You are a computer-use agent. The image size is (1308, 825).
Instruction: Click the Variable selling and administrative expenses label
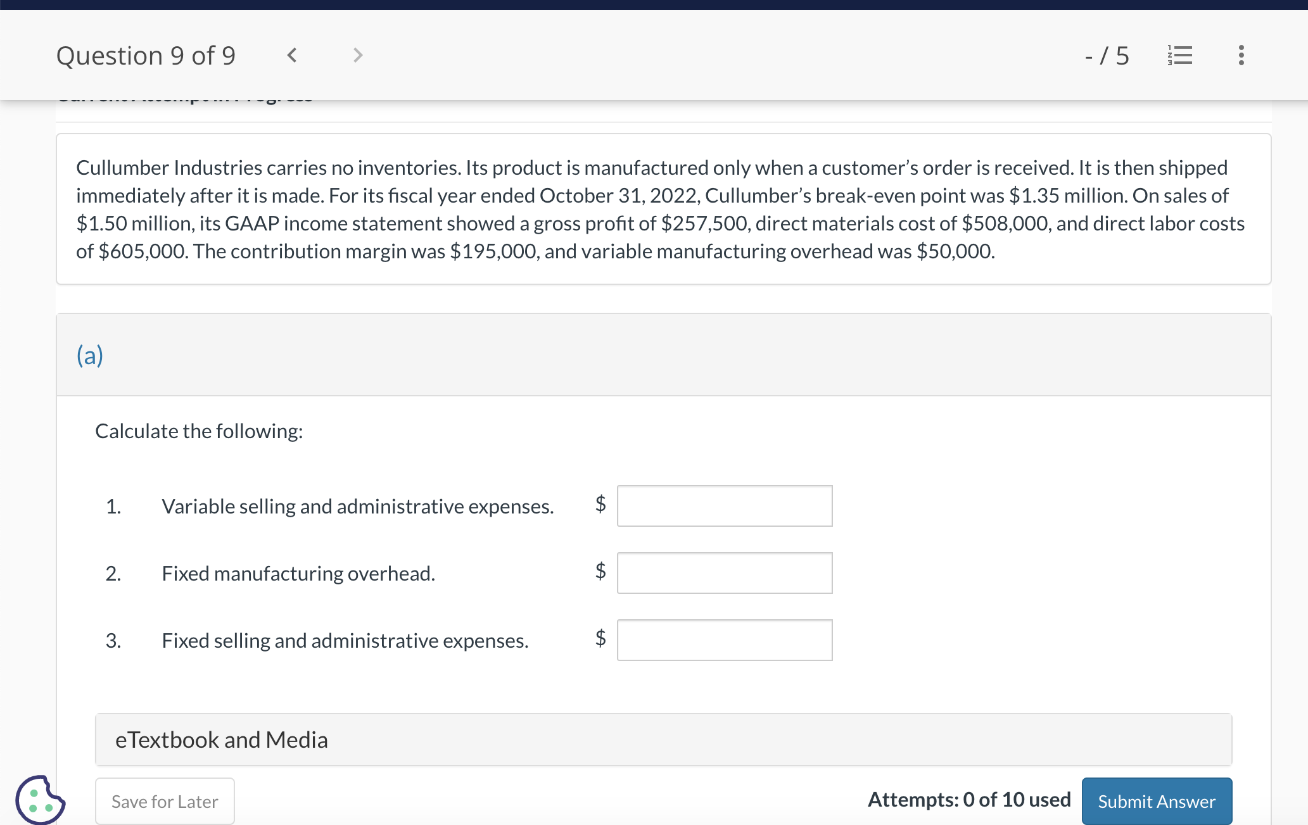357,507
